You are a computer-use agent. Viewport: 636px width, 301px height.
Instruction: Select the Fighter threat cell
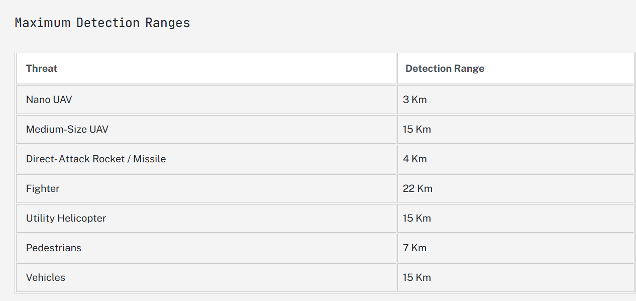click(x=206, y=188)
